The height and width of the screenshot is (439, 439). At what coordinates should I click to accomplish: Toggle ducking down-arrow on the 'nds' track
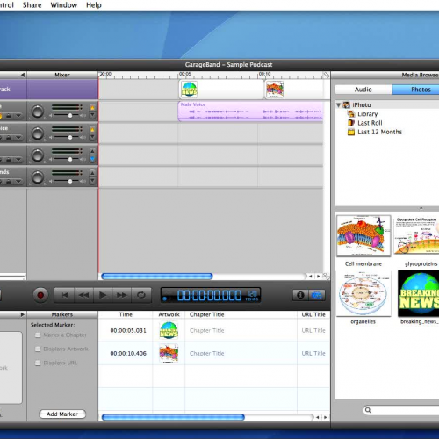coord(92,181)
